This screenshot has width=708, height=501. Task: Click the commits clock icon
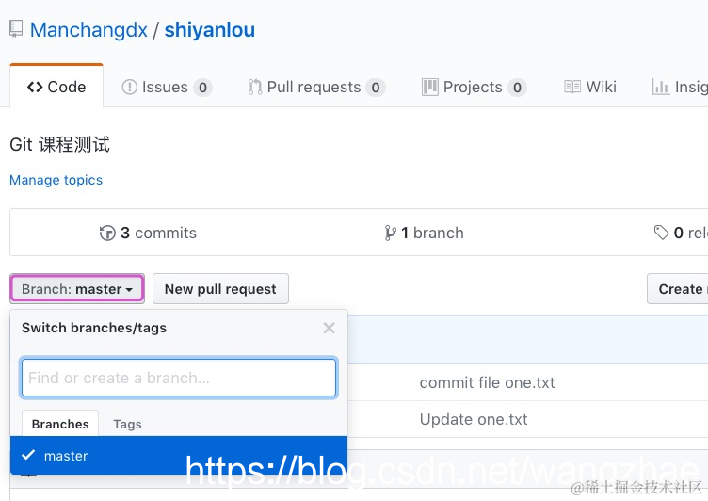pyautogui.click(x=107, y=234)
